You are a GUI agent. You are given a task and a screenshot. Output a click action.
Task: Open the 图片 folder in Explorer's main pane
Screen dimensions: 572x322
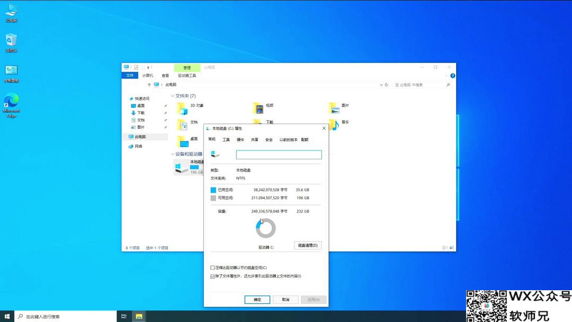click(334, 109)
